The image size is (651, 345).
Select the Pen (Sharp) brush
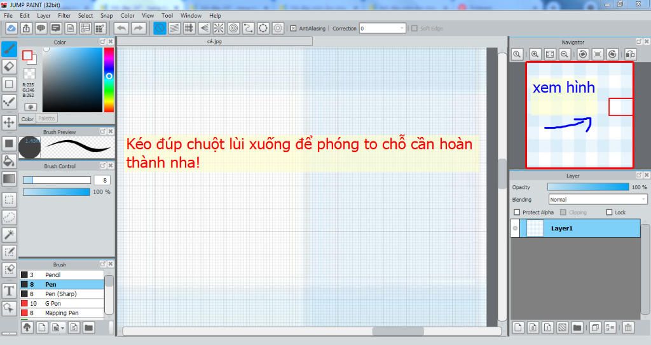(x=62, y=294)
